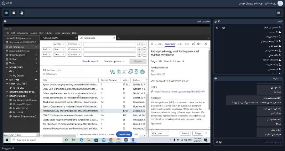Click the Insert citation button

coord(185,134)
